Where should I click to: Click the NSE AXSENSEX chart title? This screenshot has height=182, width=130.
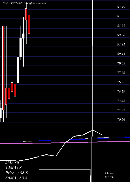click(24, 3)
